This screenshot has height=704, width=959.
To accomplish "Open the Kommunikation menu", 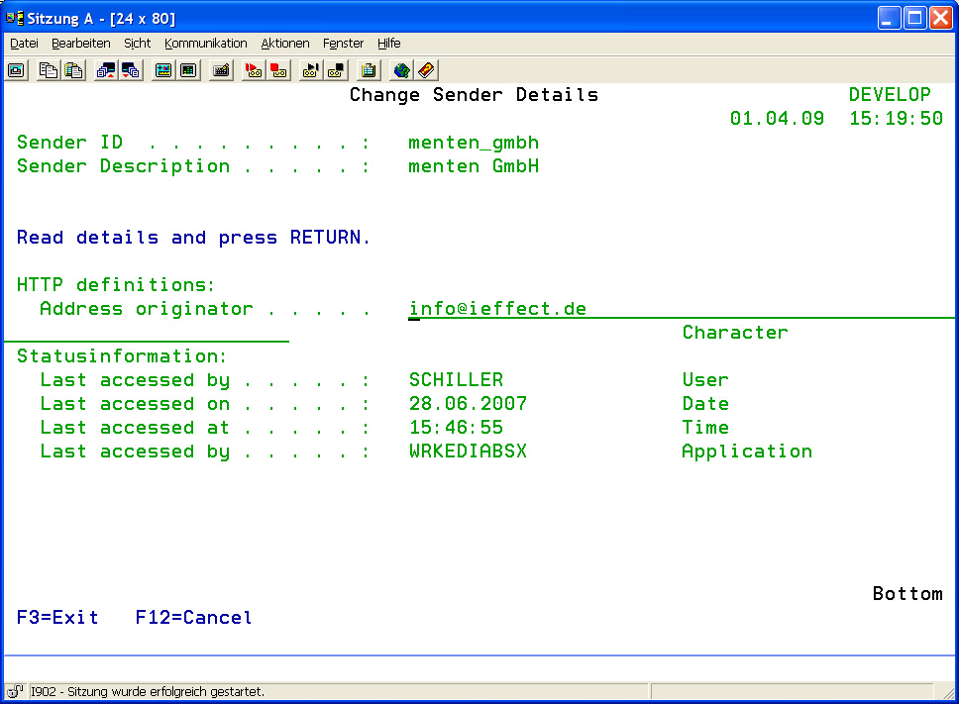I will 206,44.
